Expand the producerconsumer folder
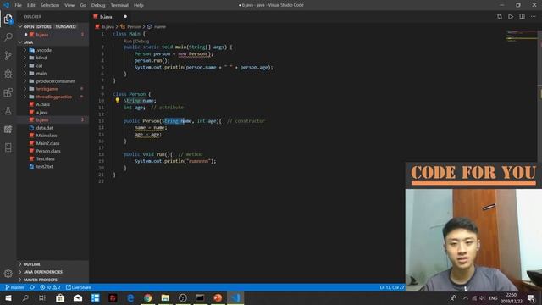Screen dimensions: 542x305 tap(53, 81)
